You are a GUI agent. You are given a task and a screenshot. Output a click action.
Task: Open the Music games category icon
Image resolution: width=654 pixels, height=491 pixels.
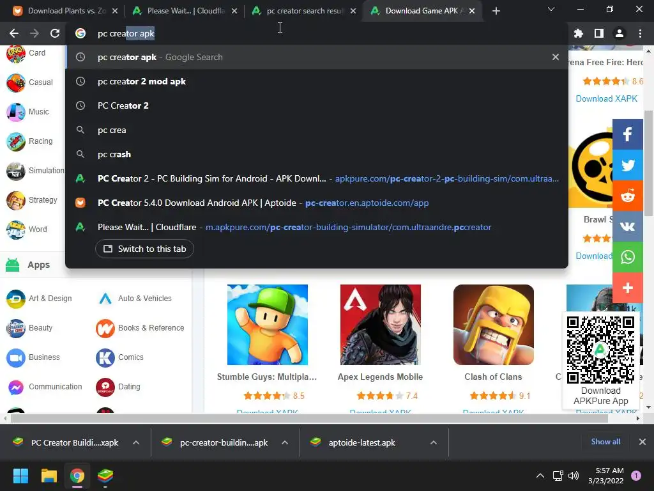[16, 112]
